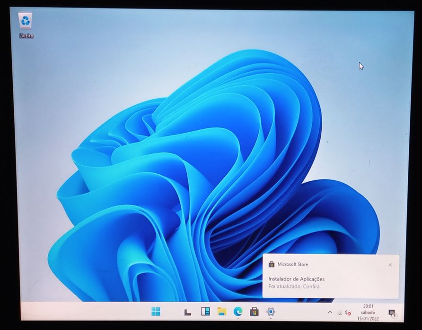Click the 'Foi atualizado. Confira.' notification text
422x330 pixels.
(x=294, y=287)
